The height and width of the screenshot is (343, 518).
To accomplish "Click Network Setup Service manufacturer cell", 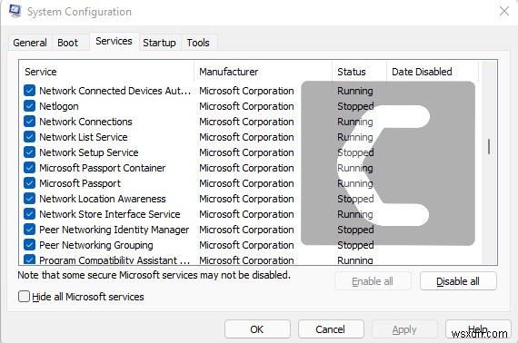I will (246, 152).
